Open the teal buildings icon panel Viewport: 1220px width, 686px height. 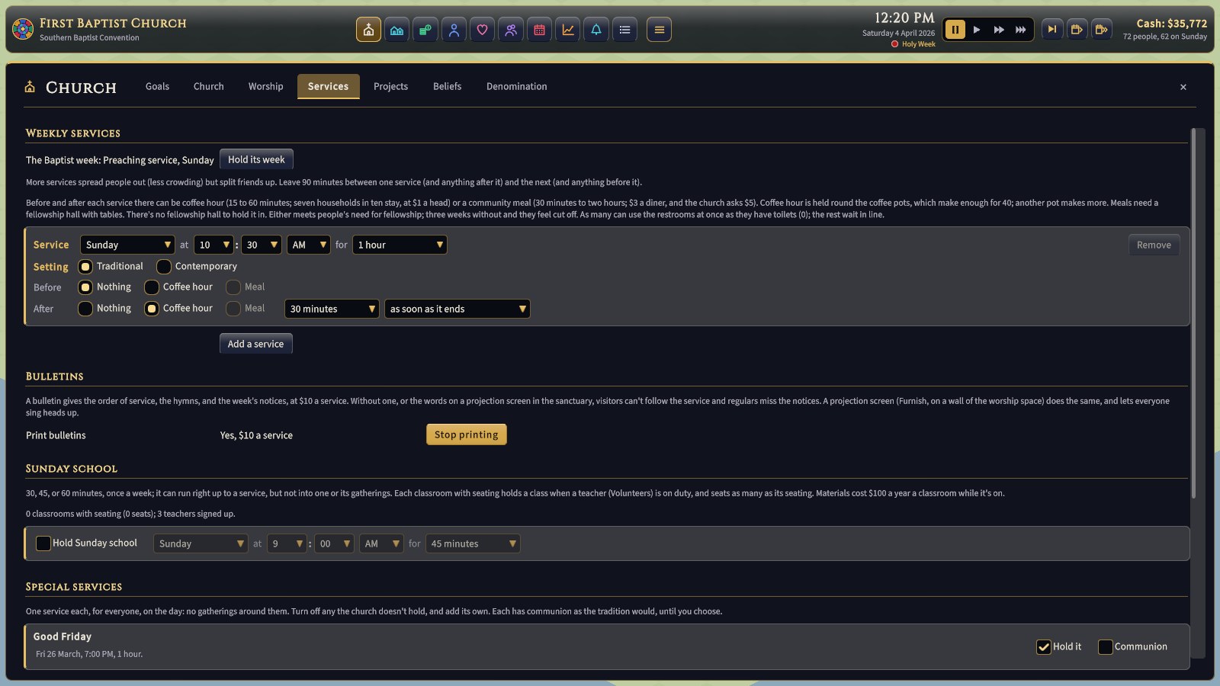click(x=396, y=30)
